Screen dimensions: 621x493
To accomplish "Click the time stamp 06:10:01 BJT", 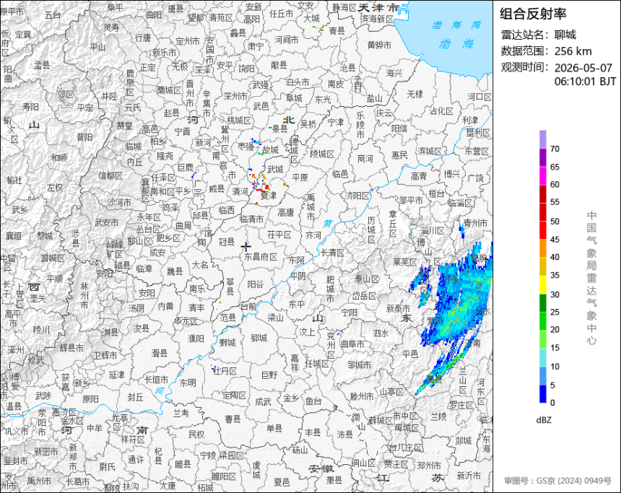I will pyautogui.click(x=585, y=82).
